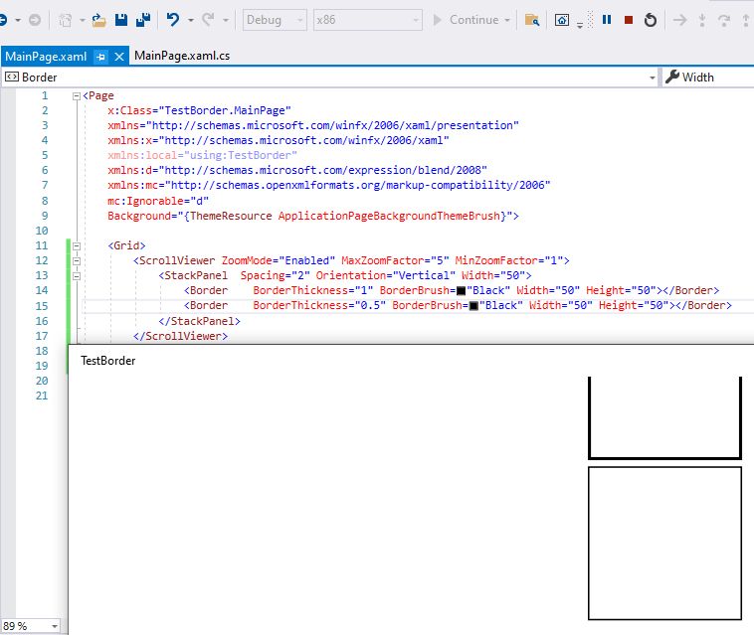Click the Redo icon

click(x=208, y=20)
